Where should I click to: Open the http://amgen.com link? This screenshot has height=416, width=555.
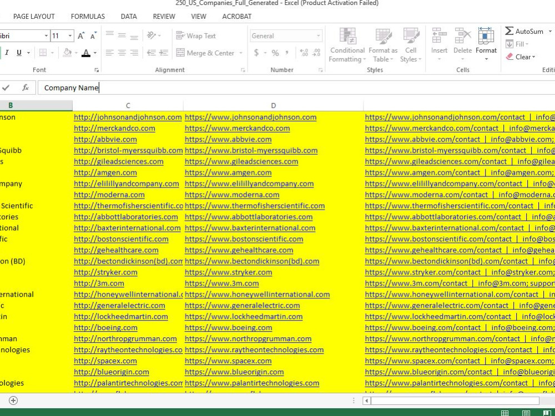pos(105,173)
